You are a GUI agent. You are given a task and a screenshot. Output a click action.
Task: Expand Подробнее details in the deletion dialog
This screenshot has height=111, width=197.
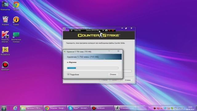[x=73, y=74]
